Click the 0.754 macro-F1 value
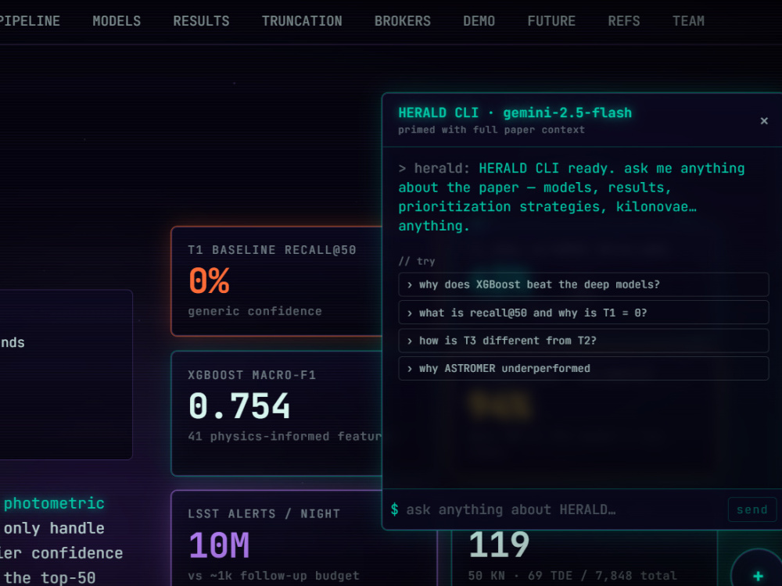 pyautogui.click(x=239, y=406)
